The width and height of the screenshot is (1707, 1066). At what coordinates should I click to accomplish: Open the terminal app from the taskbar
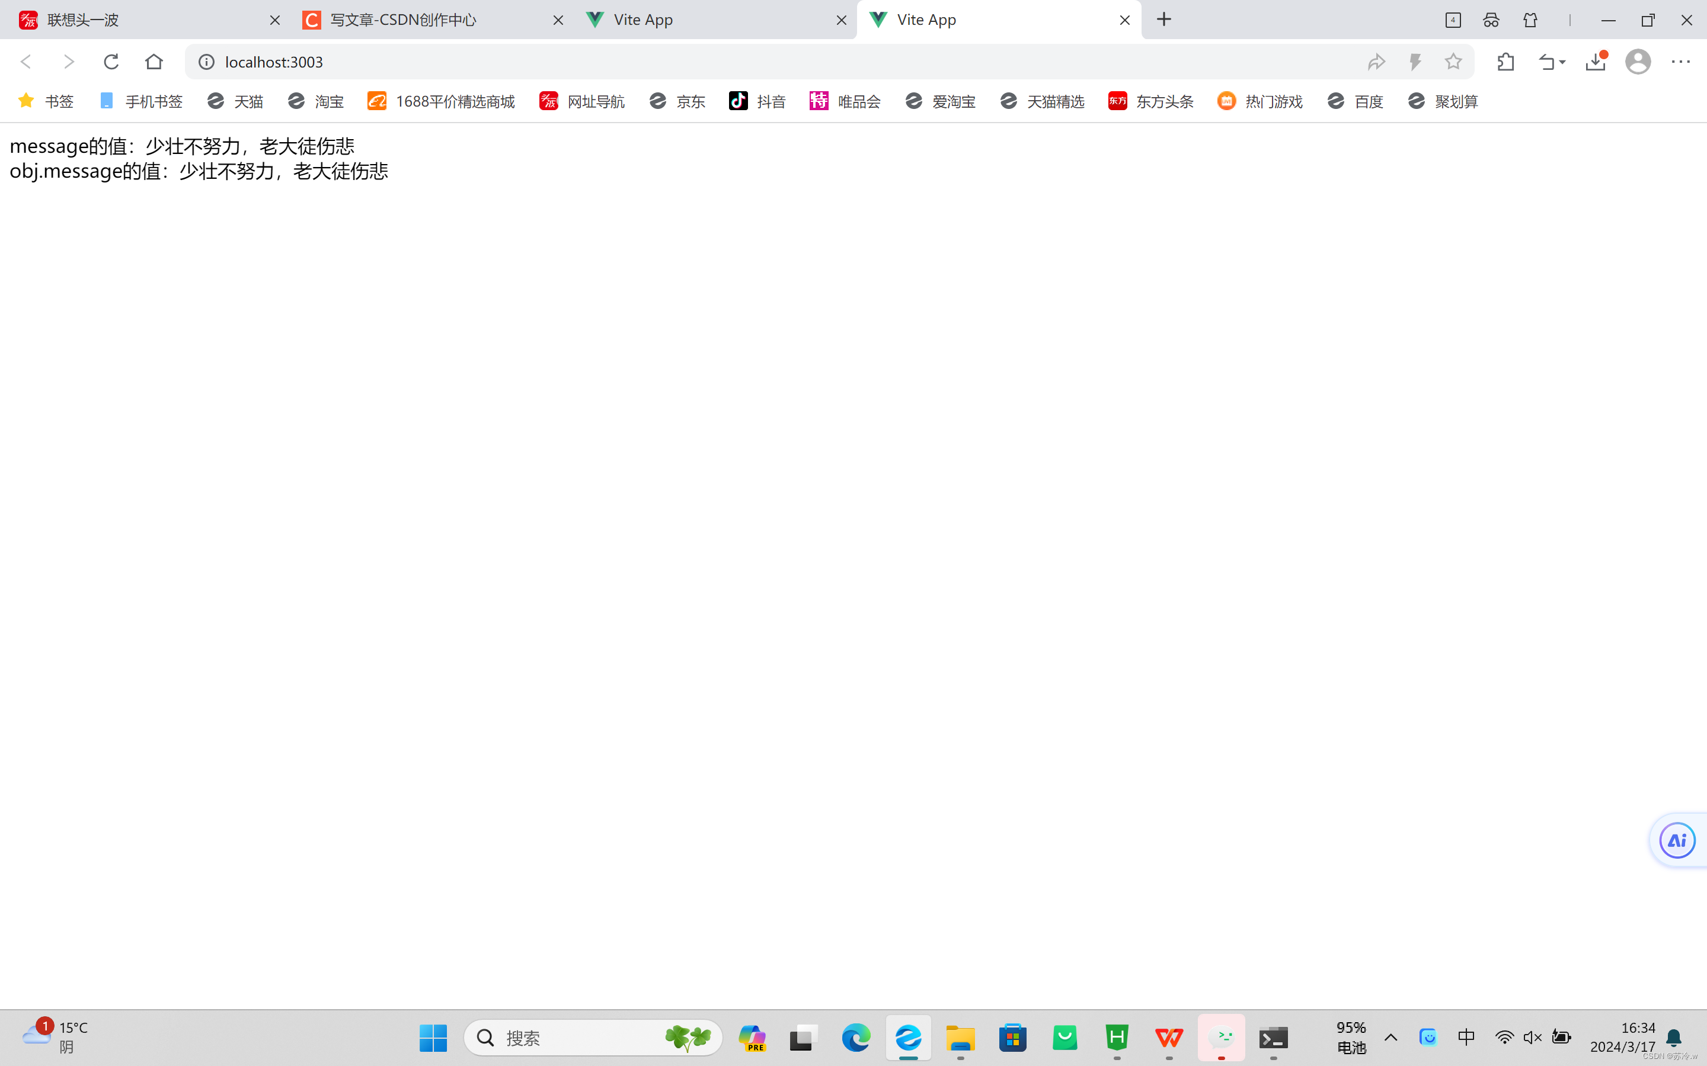tap(1273, 1038)
